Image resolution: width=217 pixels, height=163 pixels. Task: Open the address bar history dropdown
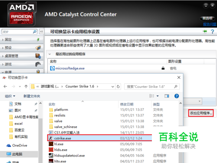coord(113,86)
